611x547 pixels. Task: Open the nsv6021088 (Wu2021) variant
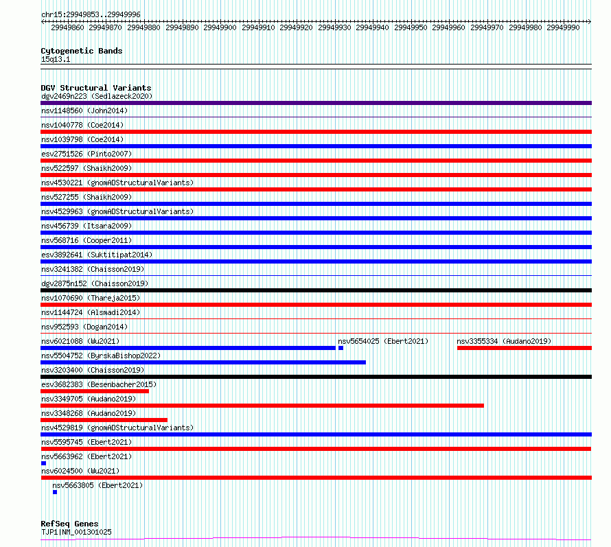click(x=80, y=341)
